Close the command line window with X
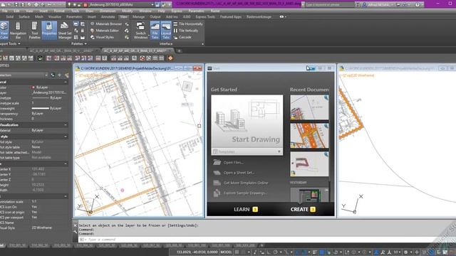The image size is (456, 256). [75, 225]
